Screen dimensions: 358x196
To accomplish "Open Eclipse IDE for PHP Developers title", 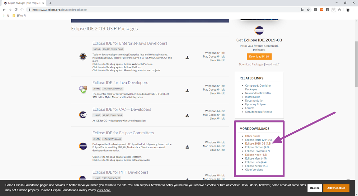I will pos(120,172).
